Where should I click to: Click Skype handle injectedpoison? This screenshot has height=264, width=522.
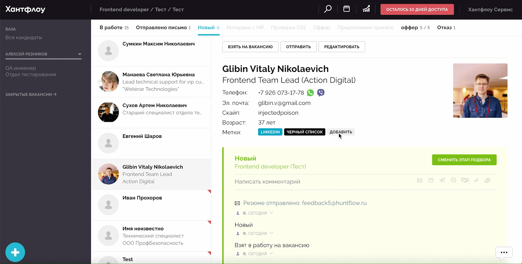[278, 113]
